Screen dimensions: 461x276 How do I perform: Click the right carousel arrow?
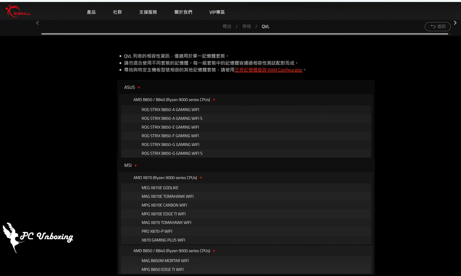point(455,23)
